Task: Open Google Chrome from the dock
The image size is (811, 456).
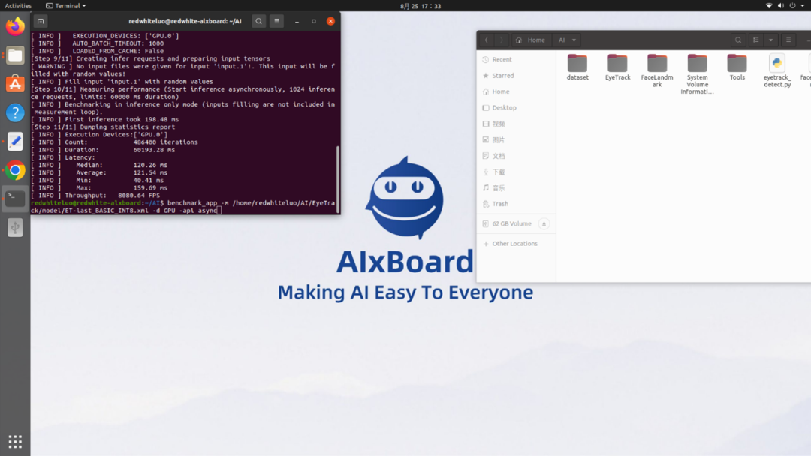Action: pos(15,170)
